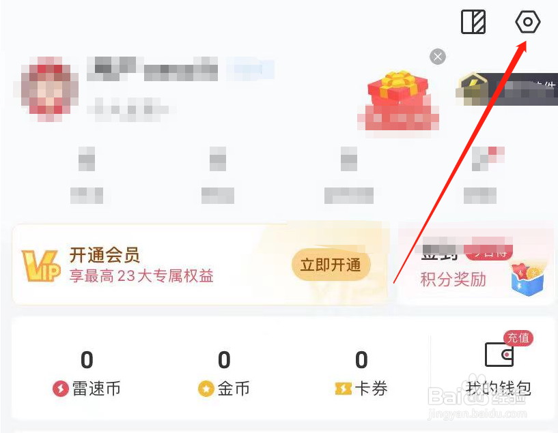Image resolution: width=558 pixels, height=433 pixels.
Task: Tap the red 充值 recharge badge
Action: coord(518,338)
